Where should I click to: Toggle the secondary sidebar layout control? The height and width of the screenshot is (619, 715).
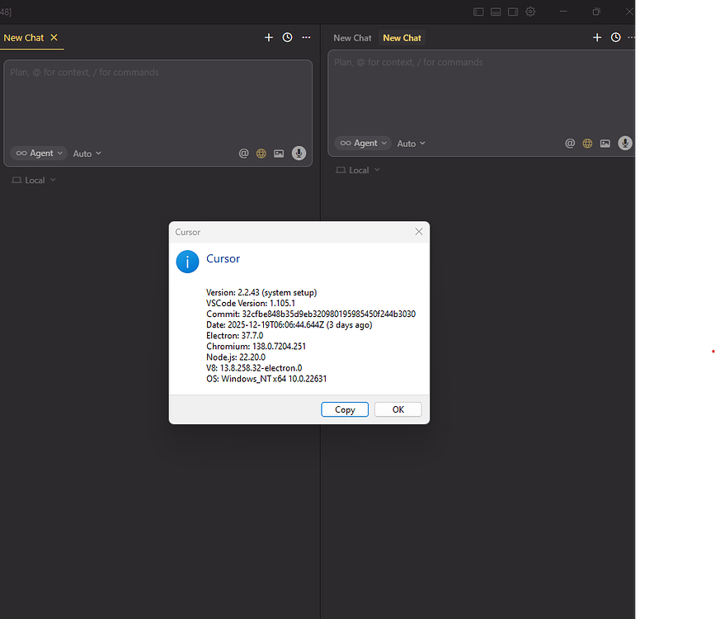coord(513,12)
